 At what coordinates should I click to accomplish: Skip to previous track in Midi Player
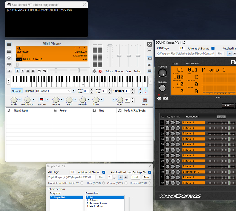28,71
